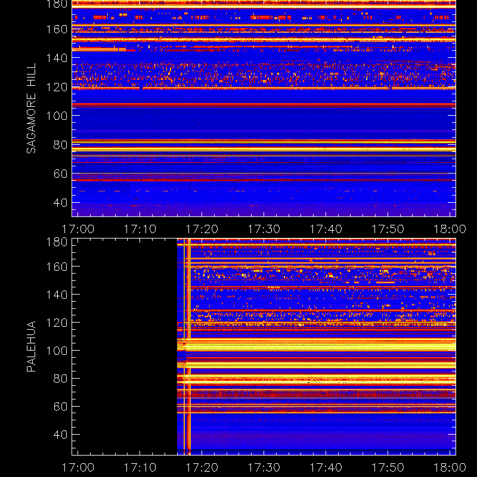Image resolution: width=477 pixels, height=477 pixels.
Task: Select the PALEHUA axis title
Action: tap(32, 346)
